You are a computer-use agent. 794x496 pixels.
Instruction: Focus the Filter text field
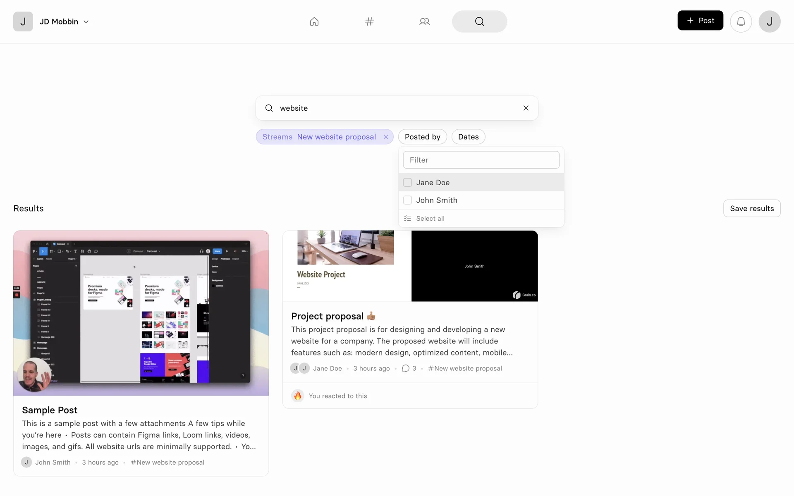[x=481, y=160]
